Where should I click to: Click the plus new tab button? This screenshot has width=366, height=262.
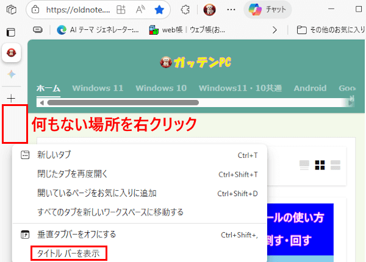click(x=11, y=98)
